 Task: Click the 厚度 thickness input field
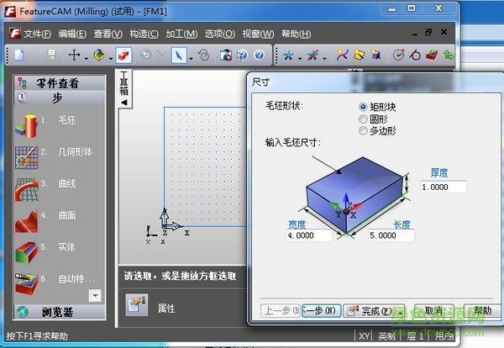[x=444, y=187]
